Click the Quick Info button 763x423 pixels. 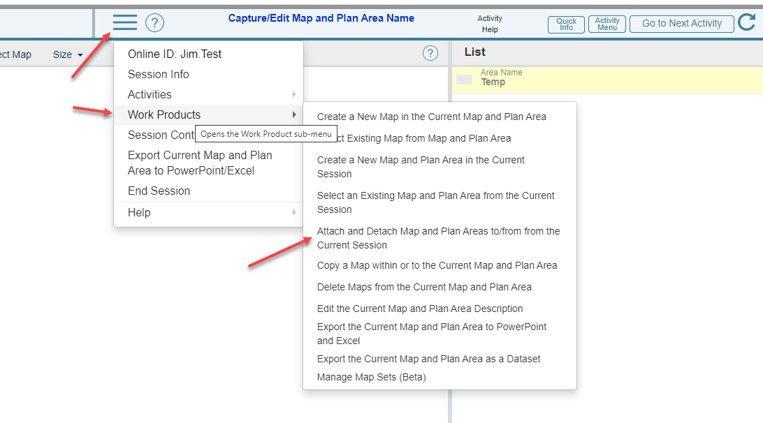pos(566,24)
